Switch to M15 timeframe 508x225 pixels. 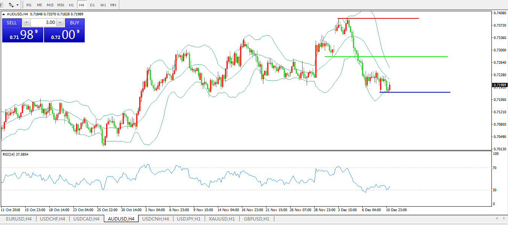click(x=50, y=5)
